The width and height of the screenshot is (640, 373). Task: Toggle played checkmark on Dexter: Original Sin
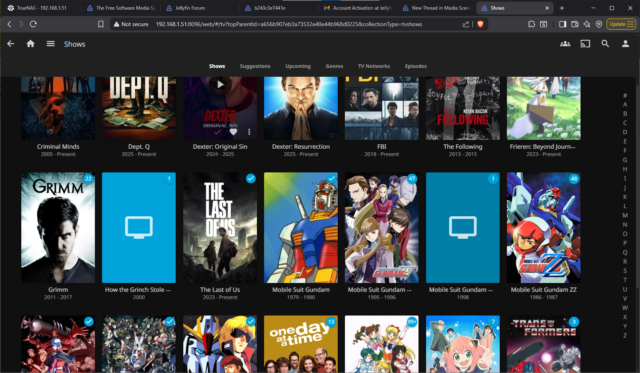coord(217,132)
